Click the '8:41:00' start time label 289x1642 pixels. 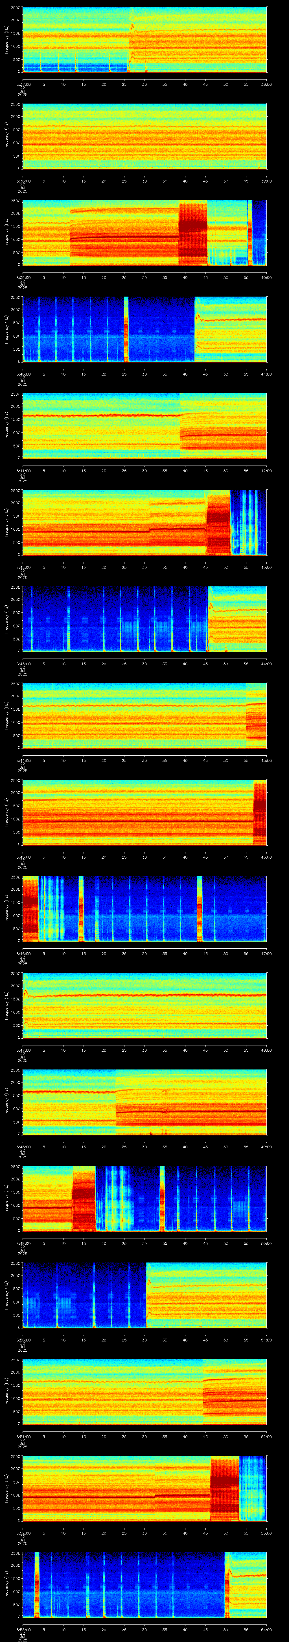click(x=23, y=470)
